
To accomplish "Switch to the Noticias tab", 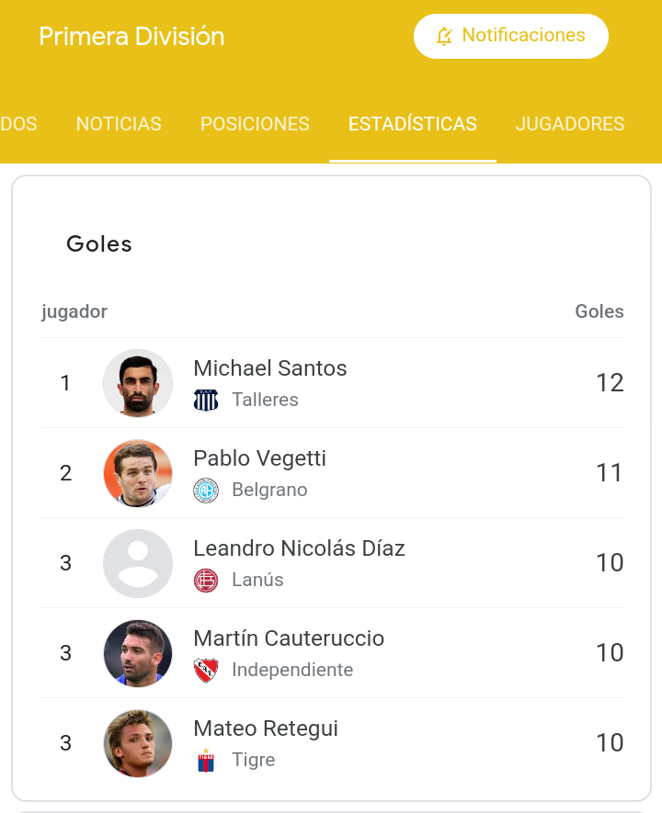I will point(119,124).
